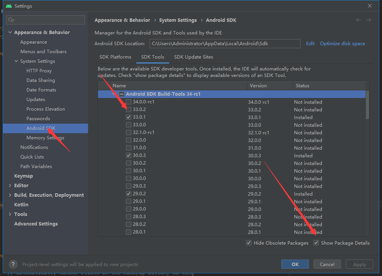Collapse Appearance & Behavior tree section
The width and height of the screenshot is (382, 276).
coord(10,32)
